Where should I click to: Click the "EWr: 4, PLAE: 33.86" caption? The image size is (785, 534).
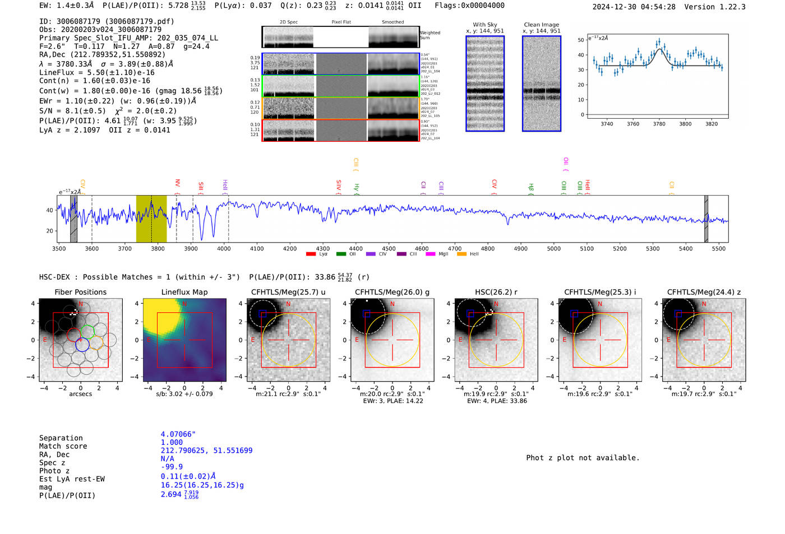point(496,401)
